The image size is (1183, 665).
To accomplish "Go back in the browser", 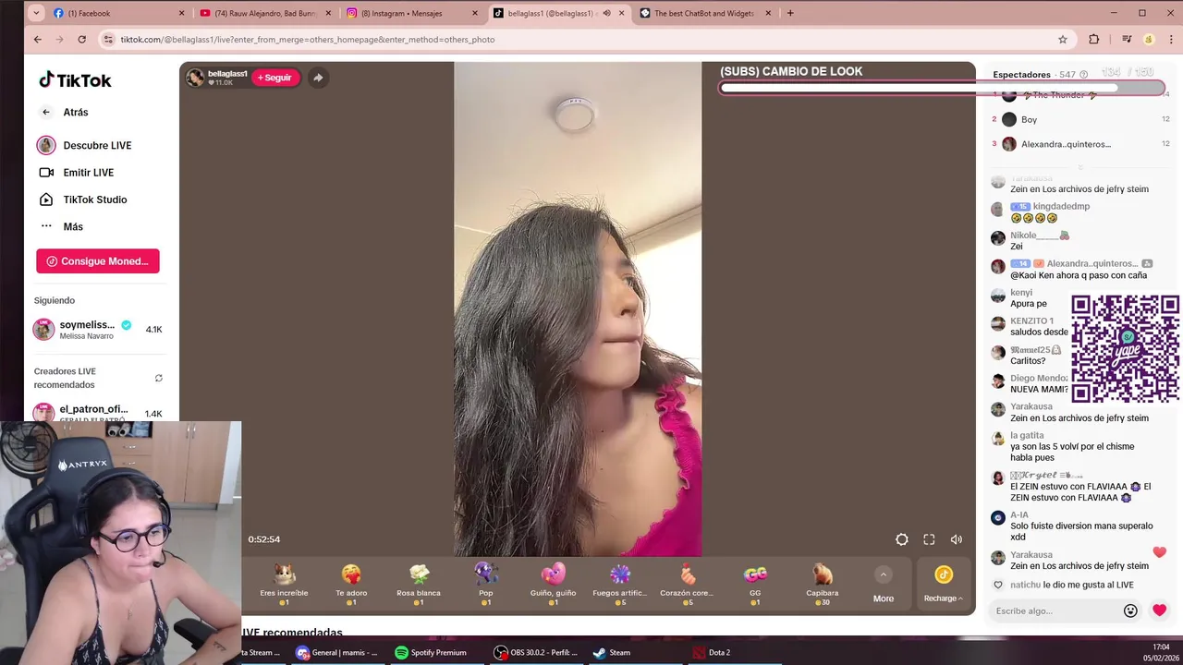I will click(x=38, y=40).
